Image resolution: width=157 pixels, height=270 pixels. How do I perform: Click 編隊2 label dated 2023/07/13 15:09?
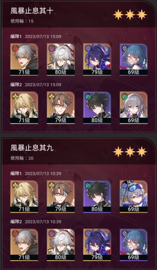(16, 85)
